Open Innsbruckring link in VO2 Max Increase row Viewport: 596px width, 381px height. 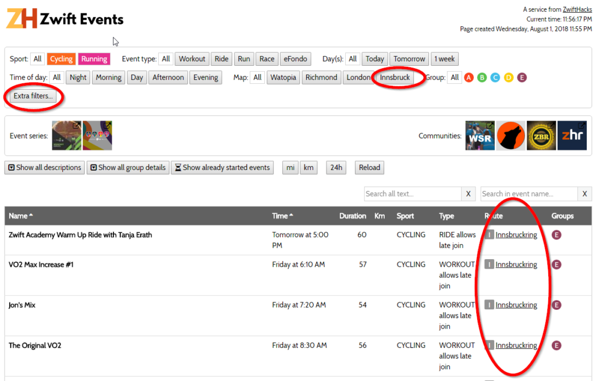(516, 264)
